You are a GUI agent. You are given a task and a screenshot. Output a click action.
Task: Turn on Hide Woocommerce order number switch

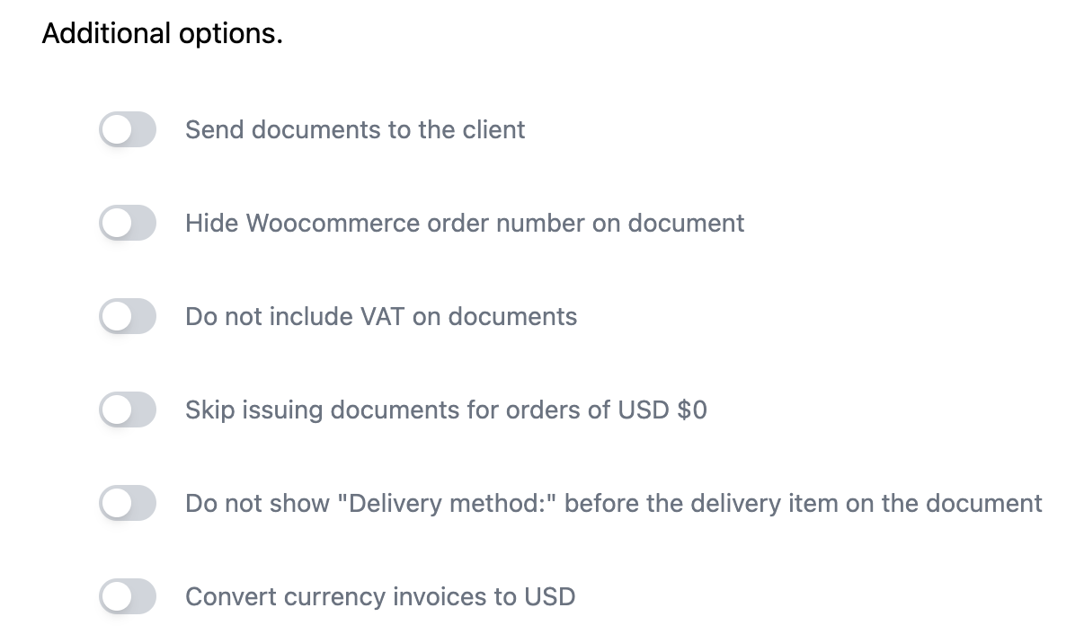(x=128, y=223)
